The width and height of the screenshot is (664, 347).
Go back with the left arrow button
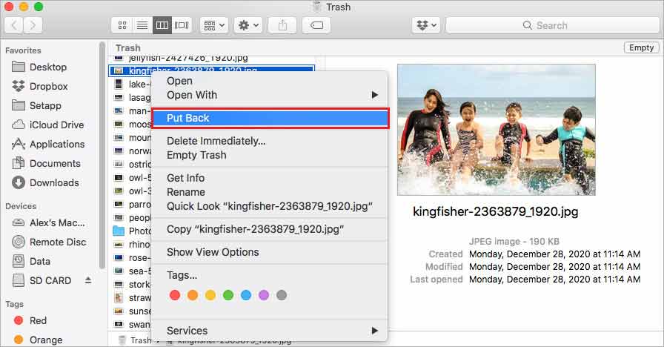14,25
